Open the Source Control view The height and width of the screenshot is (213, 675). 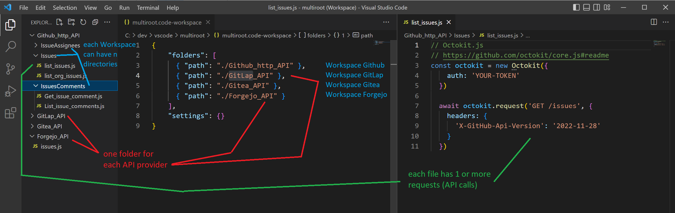(10, 69)
